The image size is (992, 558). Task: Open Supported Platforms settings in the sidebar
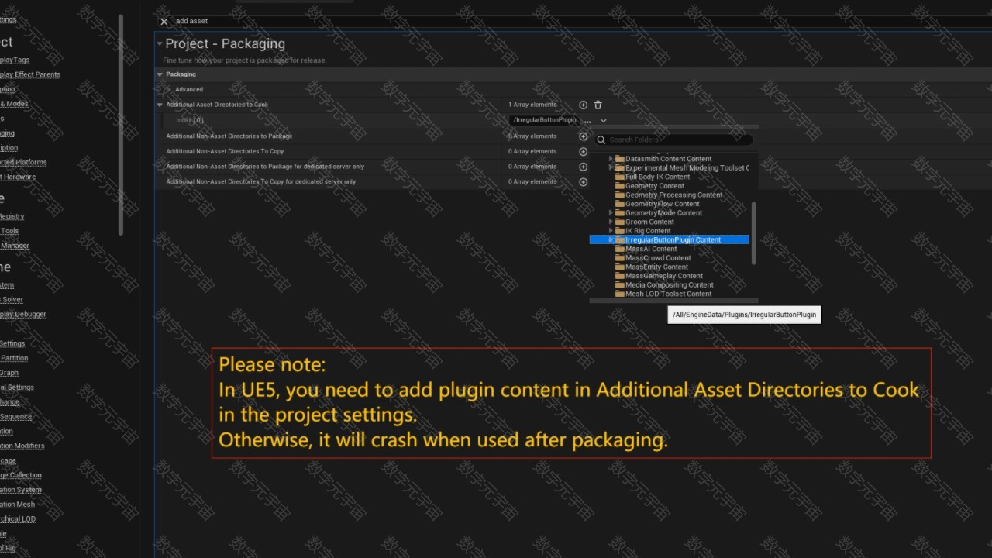[22, 163]
